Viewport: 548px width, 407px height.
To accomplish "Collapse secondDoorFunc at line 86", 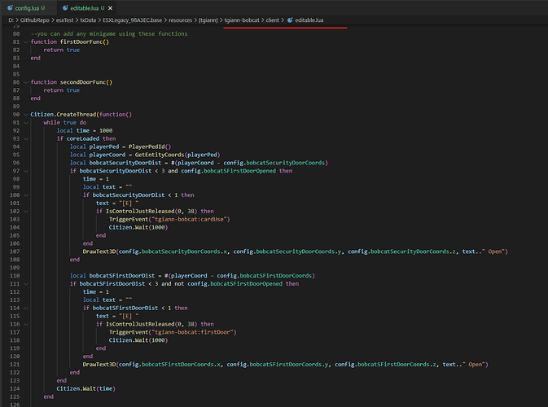I will click(x=25, y=82).
